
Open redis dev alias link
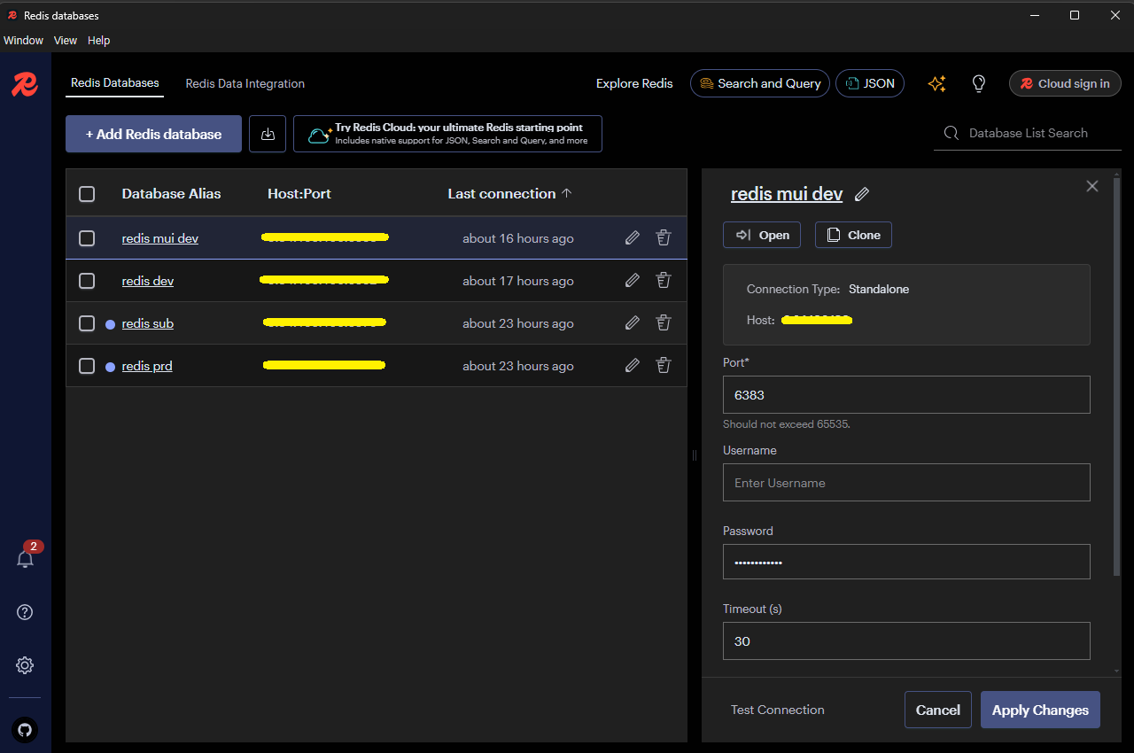click(x=148, y=281)
